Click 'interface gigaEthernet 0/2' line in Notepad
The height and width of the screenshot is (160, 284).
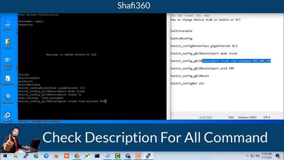coord(204,46)
